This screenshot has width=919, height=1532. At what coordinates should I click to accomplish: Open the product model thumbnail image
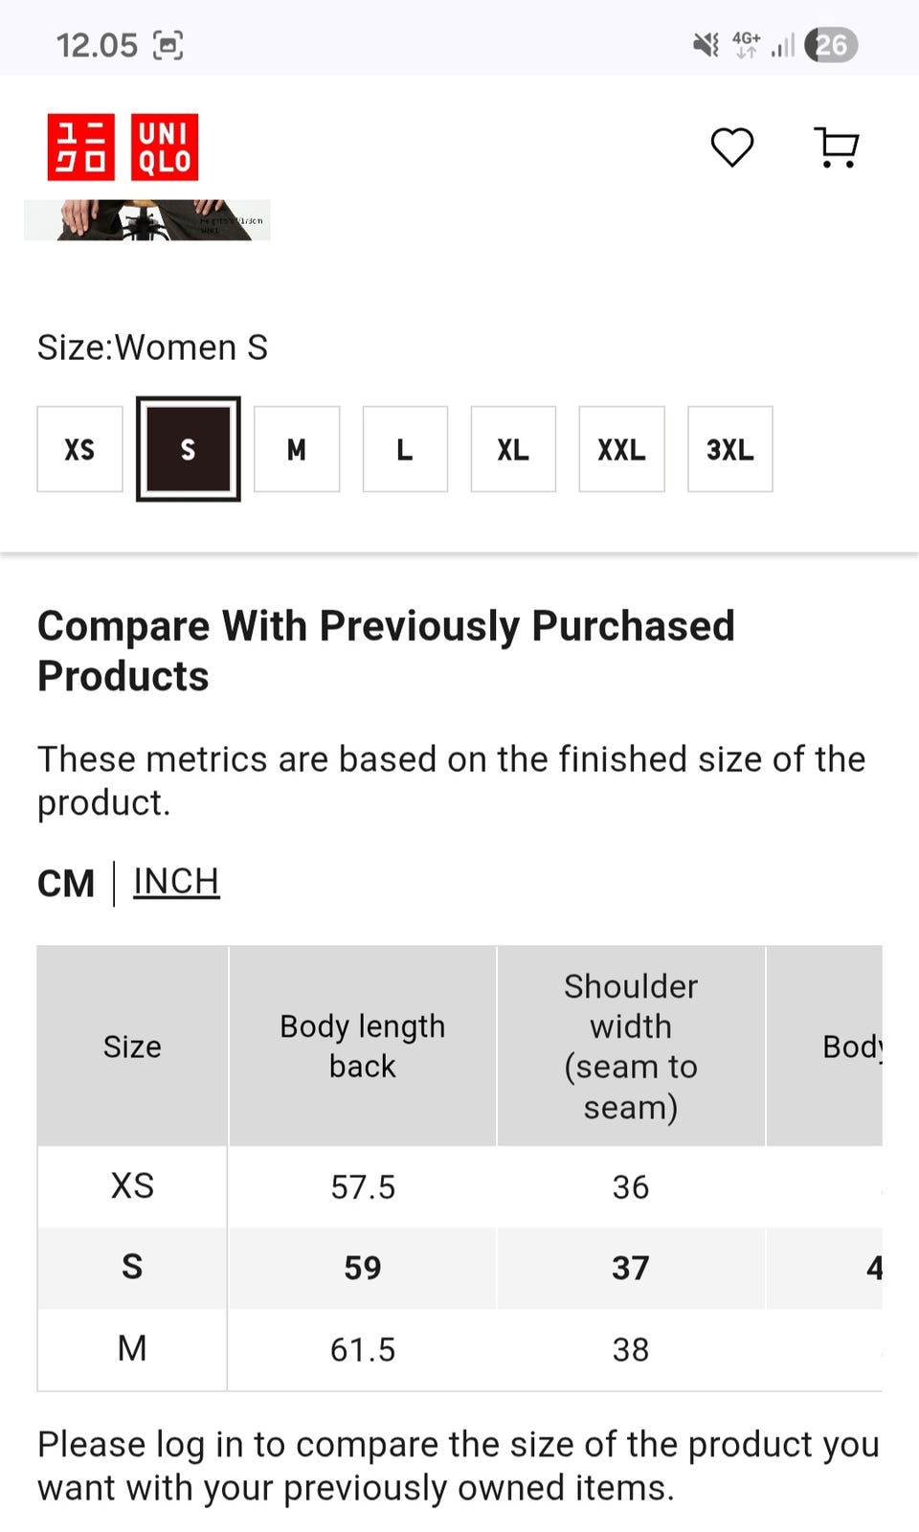click(147, 219)
